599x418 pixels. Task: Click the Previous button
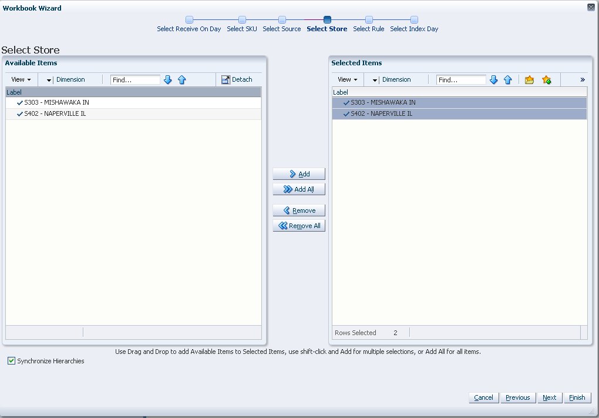point(518,397)
